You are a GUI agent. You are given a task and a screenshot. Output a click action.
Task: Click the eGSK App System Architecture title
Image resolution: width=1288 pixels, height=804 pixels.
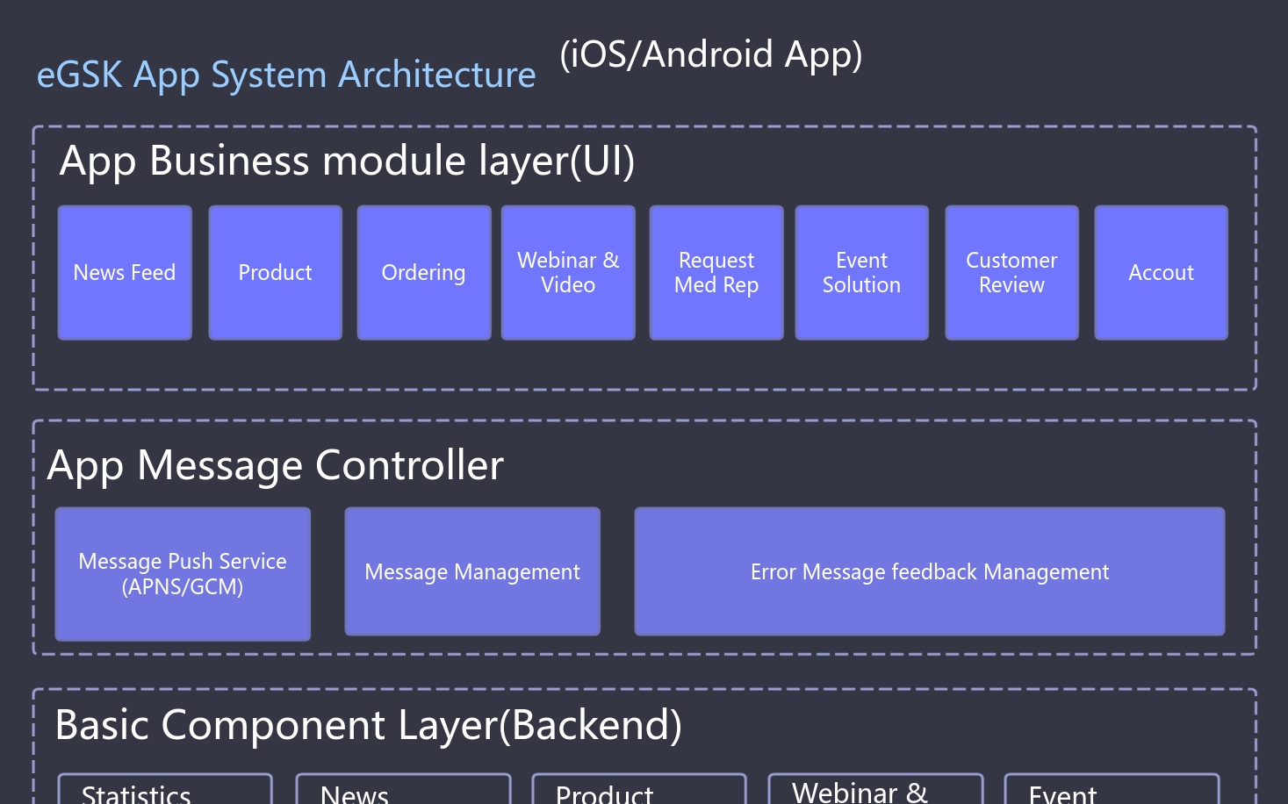[x=286, y=75]
